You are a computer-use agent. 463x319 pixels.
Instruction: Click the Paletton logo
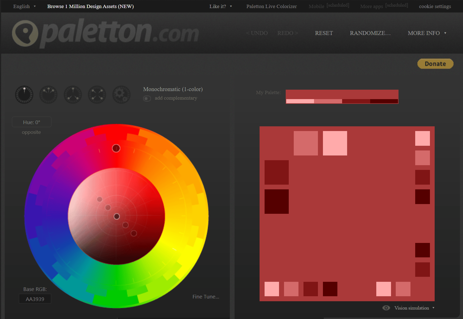coord(106,33)
